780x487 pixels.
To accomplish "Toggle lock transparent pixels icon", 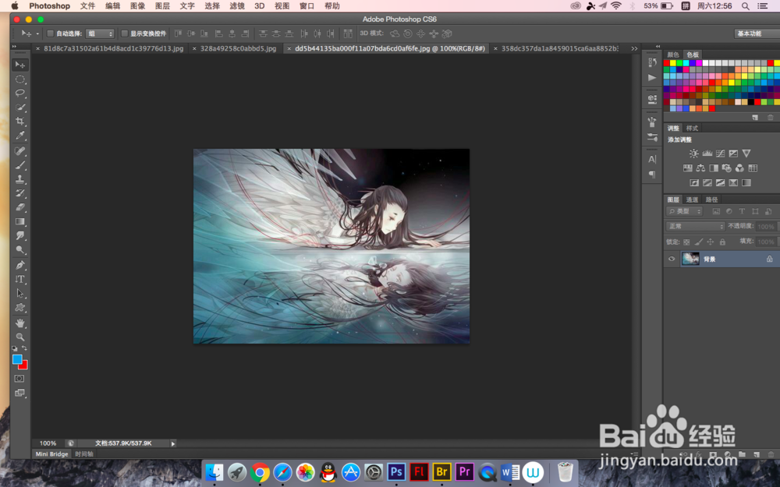I will (686, 242).
